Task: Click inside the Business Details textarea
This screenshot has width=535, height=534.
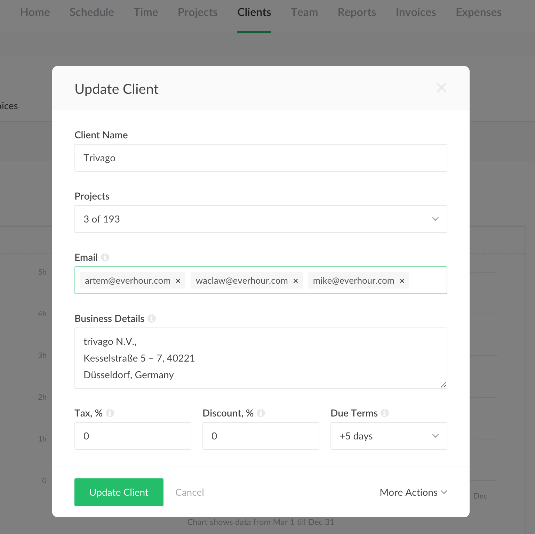Action: 261,358
